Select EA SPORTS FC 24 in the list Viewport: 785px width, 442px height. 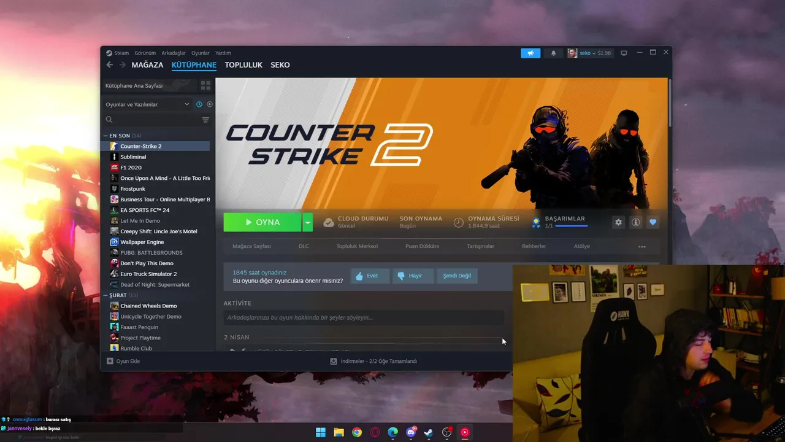tap(155, 210)
